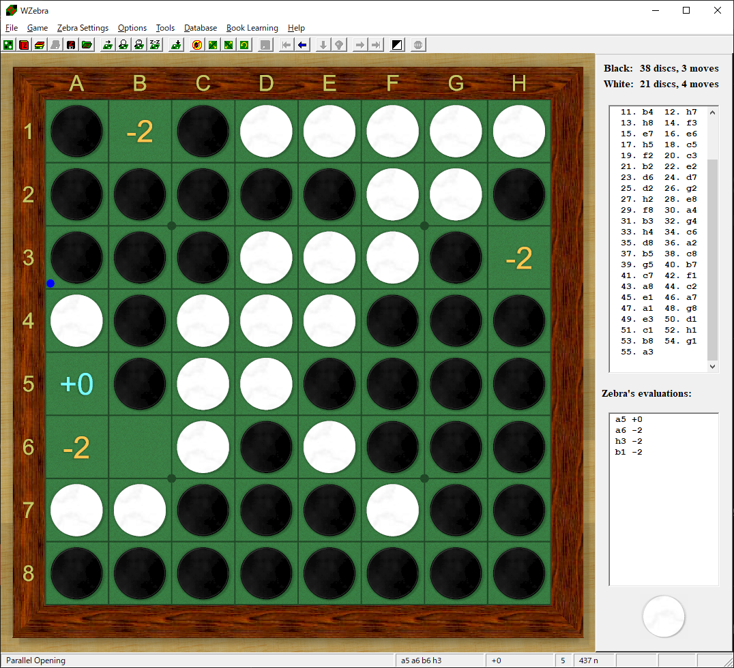Click 'Parallel Opening' in the status bar
The image size is (734, 668).
pyautogui.click(x=35, y=661)
